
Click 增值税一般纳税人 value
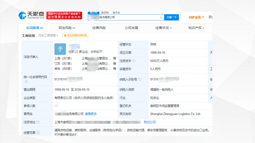(162, 90)
